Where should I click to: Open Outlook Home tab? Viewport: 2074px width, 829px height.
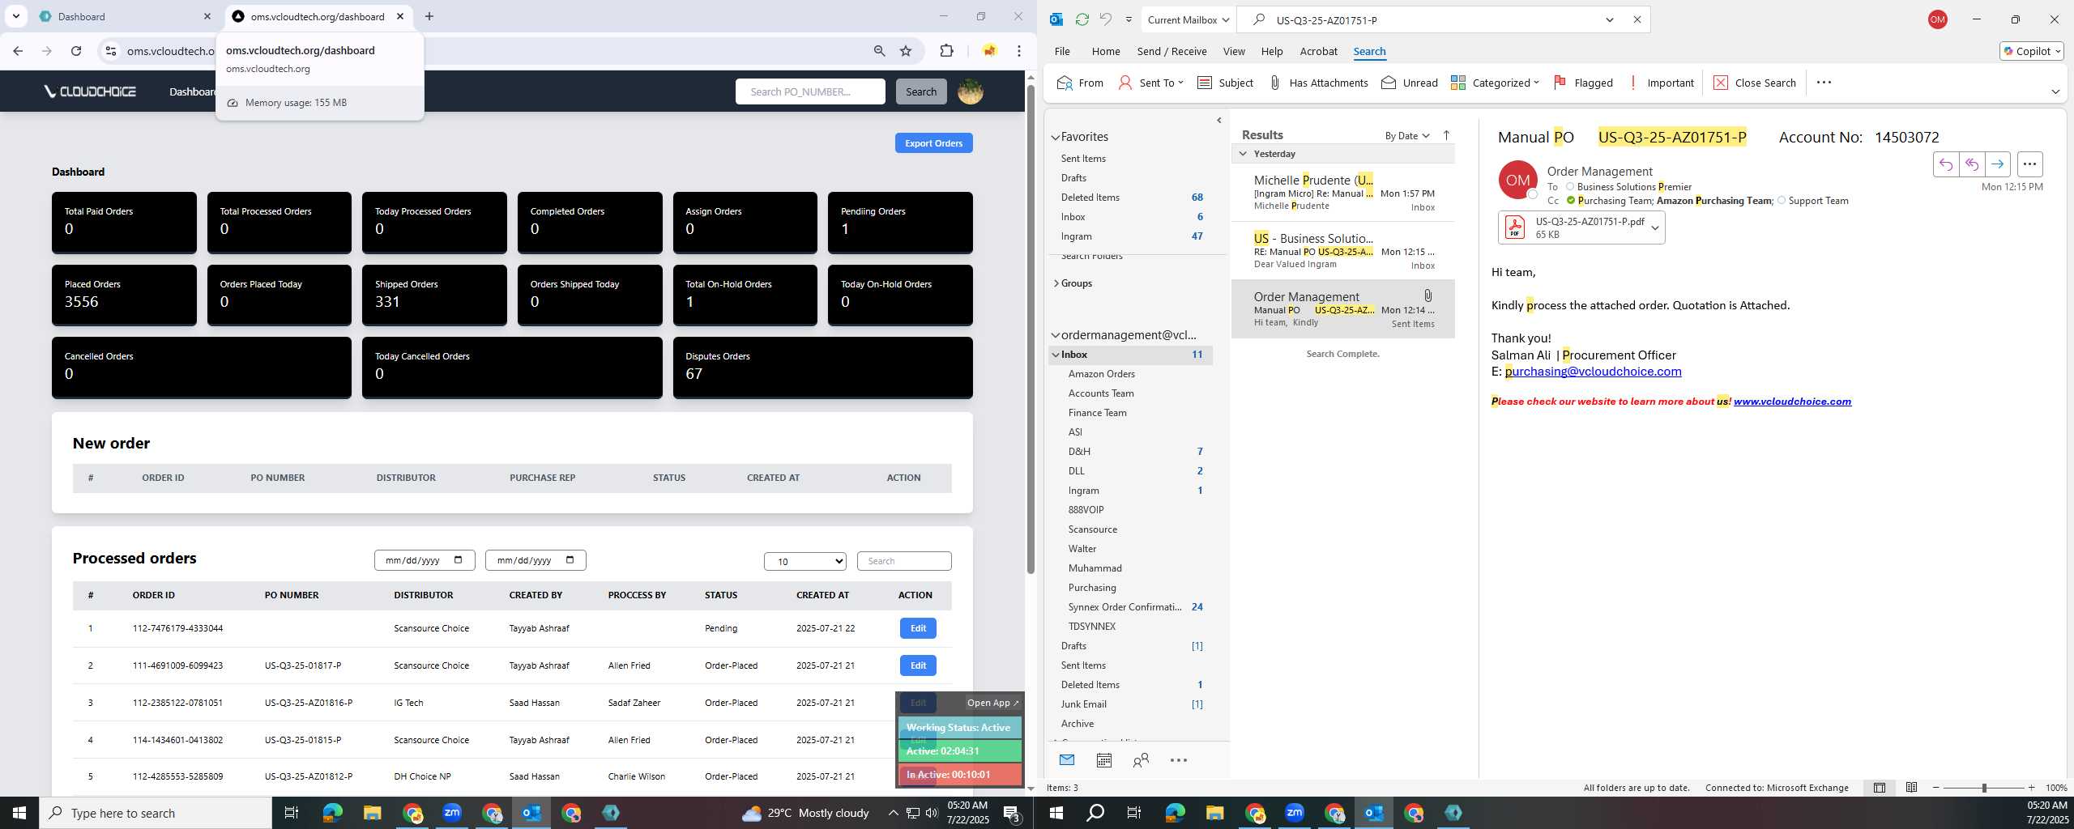(x=1106, y=51)
